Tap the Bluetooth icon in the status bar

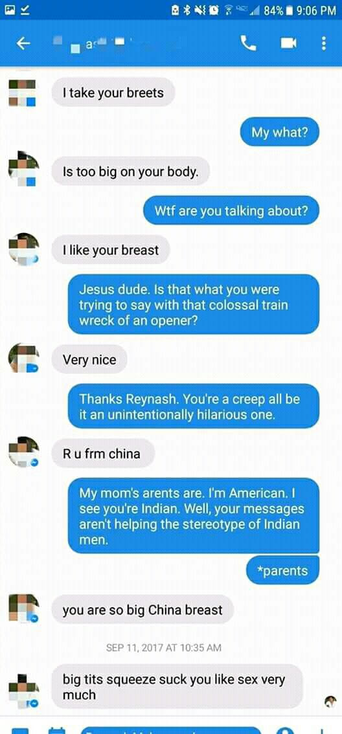[187, 10]
